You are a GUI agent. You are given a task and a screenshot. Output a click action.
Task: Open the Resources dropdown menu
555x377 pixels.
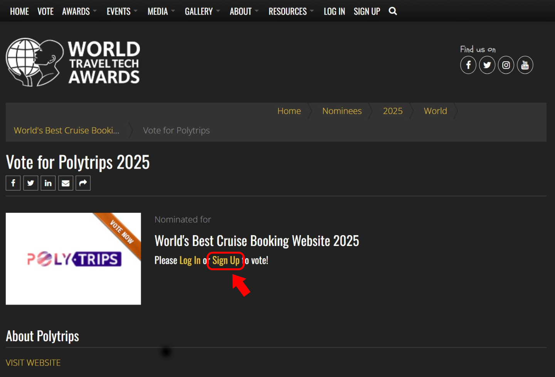[x=291, y=12]
